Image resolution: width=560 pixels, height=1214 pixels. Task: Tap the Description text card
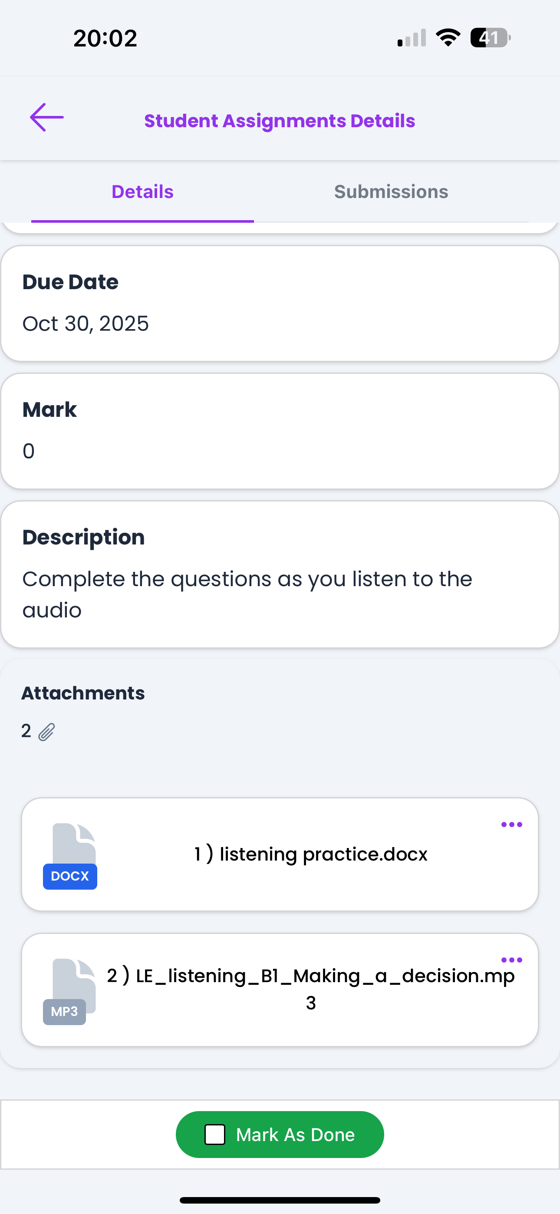coord(280,574)
